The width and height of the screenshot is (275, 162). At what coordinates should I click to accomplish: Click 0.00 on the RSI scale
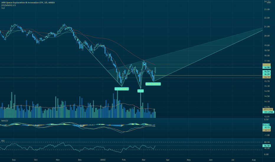[x=266, y=154]
